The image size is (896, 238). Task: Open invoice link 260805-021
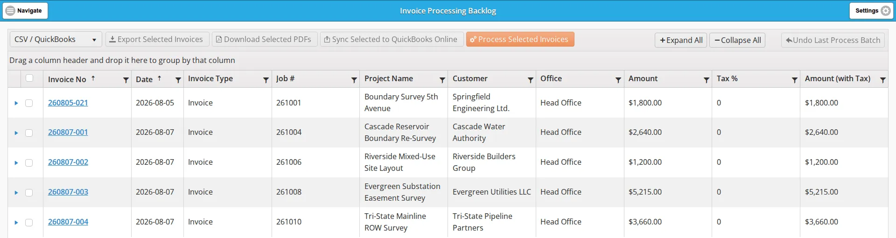[68, 103]
